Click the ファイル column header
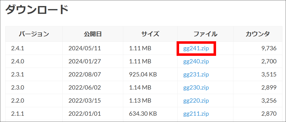Image resolution: width=286 pixels, height=122 pixels. point(205,34)
